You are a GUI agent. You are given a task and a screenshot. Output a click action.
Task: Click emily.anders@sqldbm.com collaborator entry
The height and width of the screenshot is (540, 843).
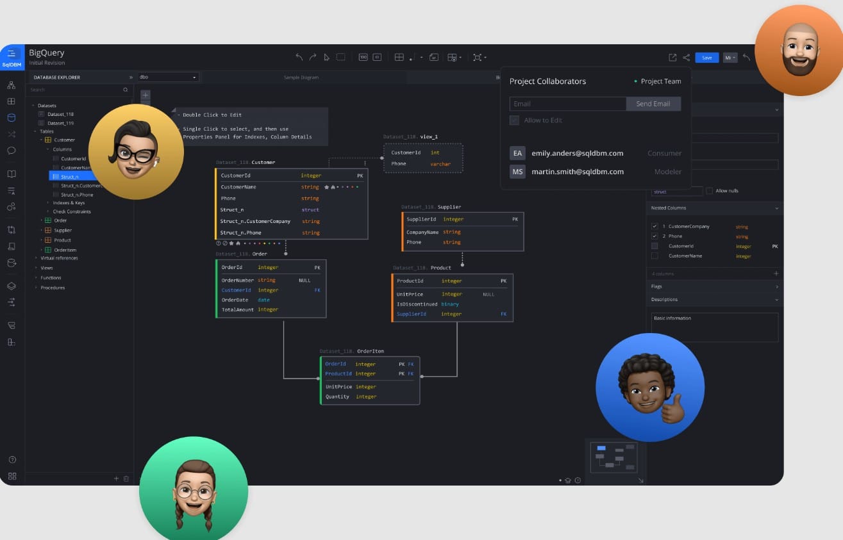pos(577,153)
